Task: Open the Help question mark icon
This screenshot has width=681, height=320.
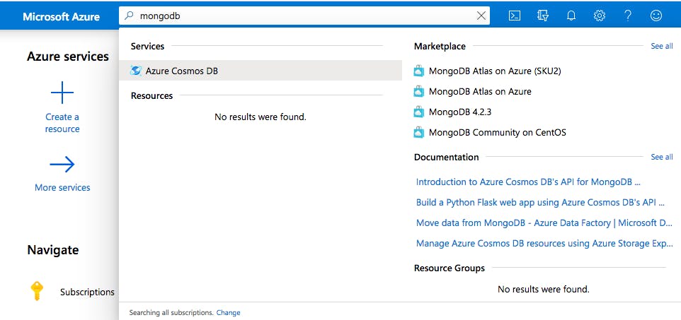Action: 628,16
